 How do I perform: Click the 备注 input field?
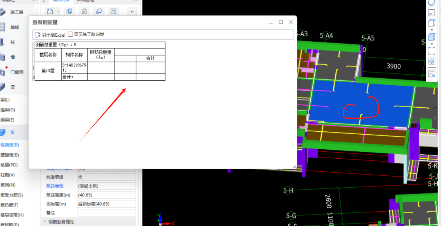pos(106,213)
